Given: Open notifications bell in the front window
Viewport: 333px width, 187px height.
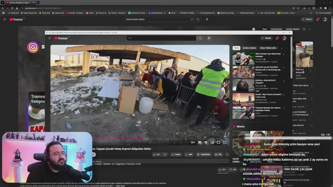Looking at the screenshot, I should 277,38.
